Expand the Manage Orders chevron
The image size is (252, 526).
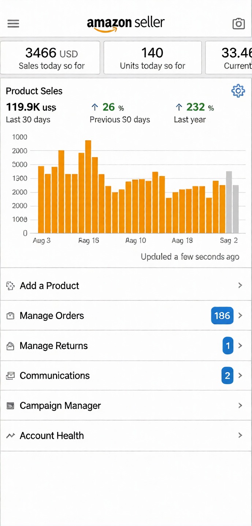240,316
